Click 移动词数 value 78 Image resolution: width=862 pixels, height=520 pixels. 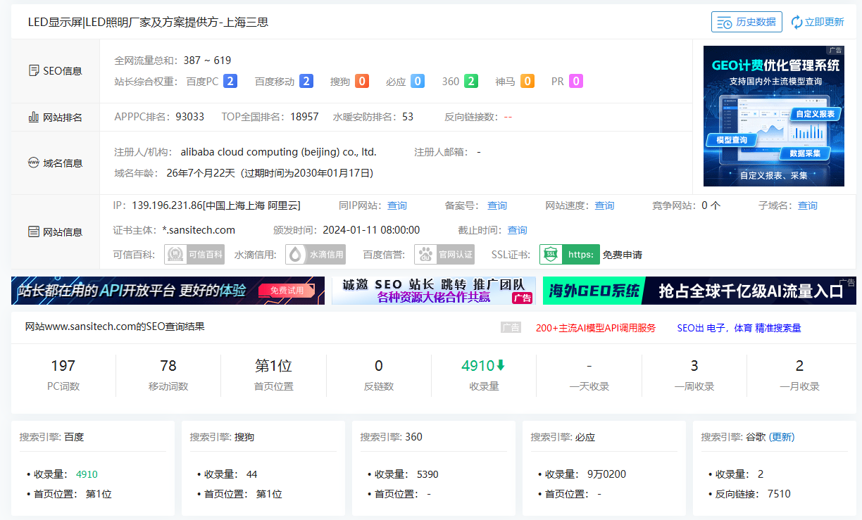coord(168,366)
